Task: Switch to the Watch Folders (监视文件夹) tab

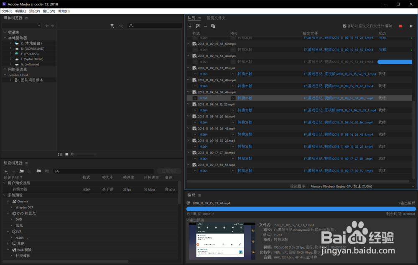Action: [x=216, y=18]
